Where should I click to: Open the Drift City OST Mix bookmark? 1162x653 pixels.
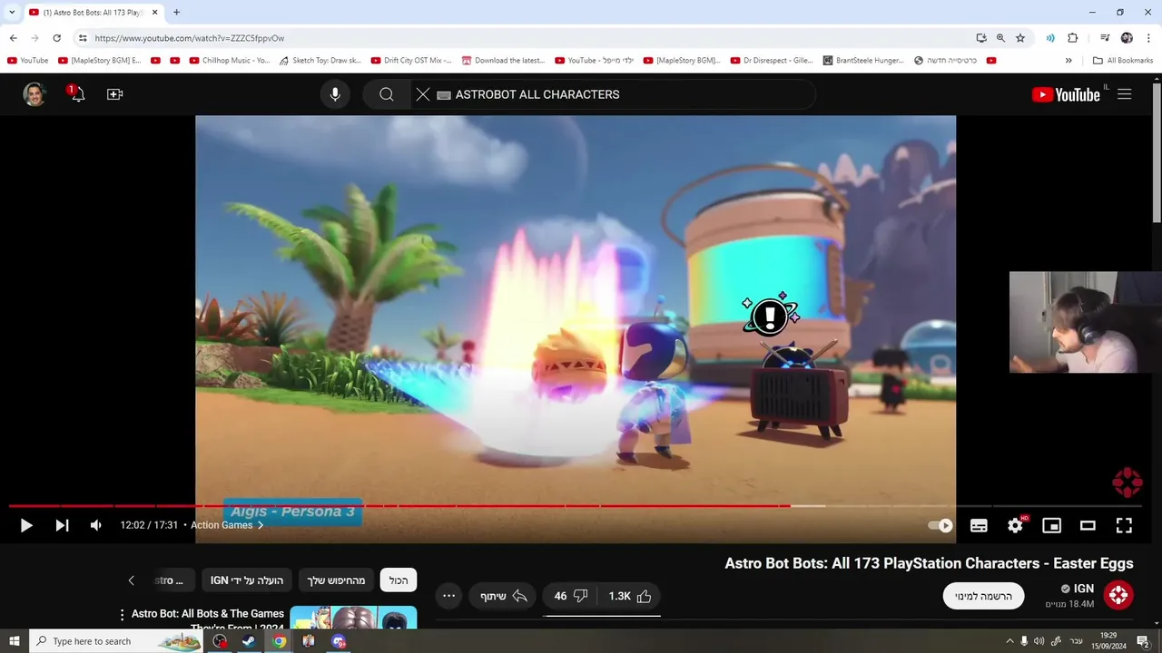pyautogui.click(x=411, y=61)
